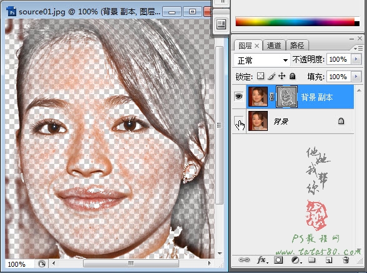The image size is (367, 273).
Task: Lock transparent pixels icon
Action: (260, 76)
